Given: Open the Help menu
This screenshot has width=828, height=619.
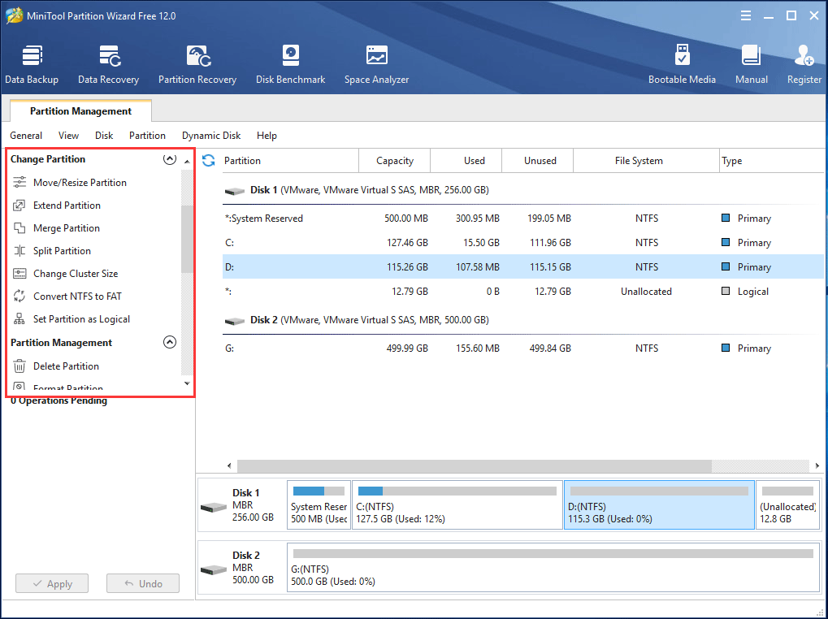Looking at the screenshot, I should click(x=267, y=136).
